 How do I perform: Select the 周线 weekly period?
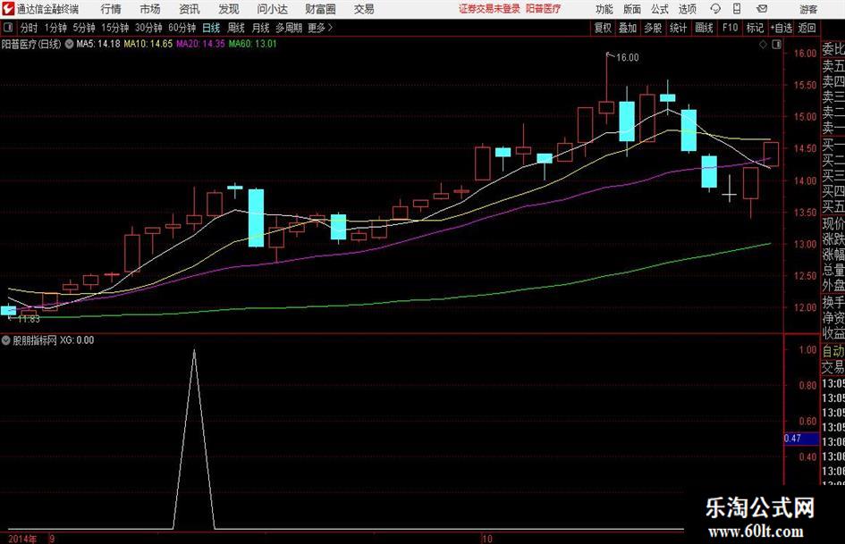236,28
